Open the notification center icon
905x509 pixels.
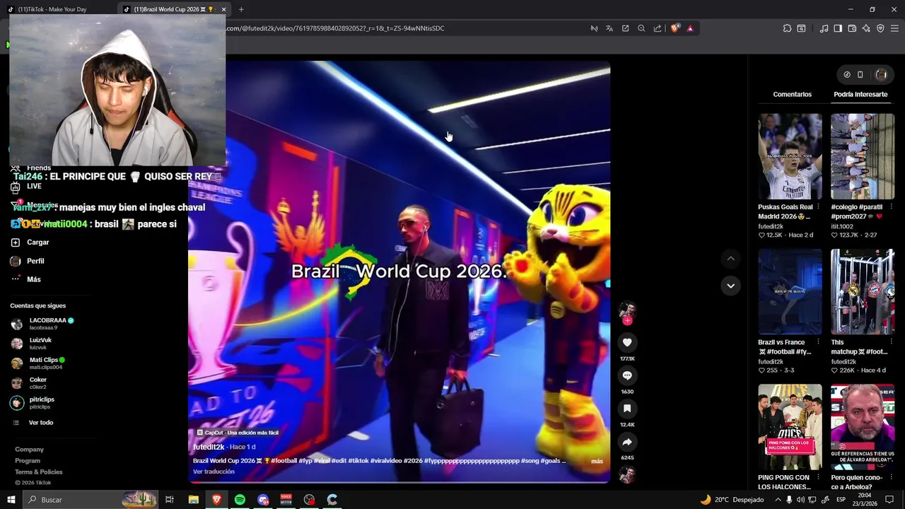tap(889, 500)
